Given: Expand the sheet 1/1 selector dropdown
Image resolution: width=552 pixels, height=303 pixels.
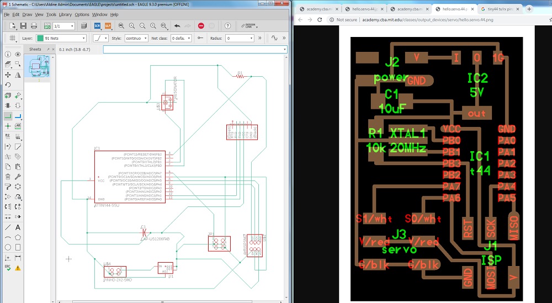Looking at the screenshot, I should 63,26.
